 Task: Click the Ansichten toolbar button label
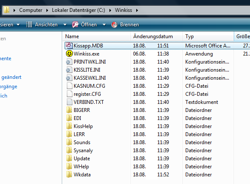pos(46,25)
